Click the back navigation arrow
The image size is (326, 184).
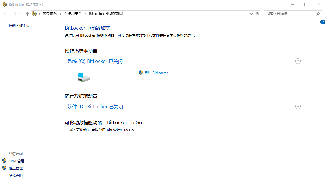pyautogui.click(x=6, y=14)
